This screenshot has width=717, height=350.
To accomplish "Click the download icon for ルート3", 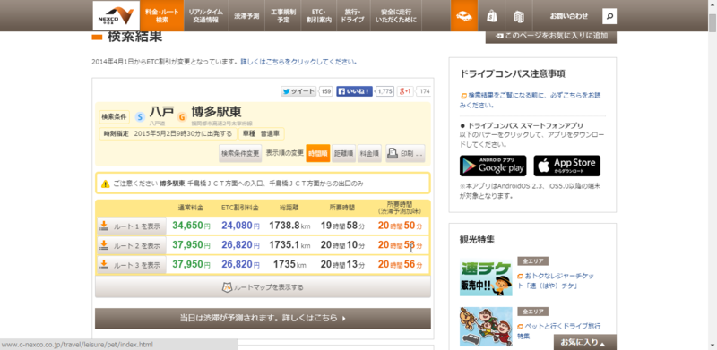I will [104, 265].
